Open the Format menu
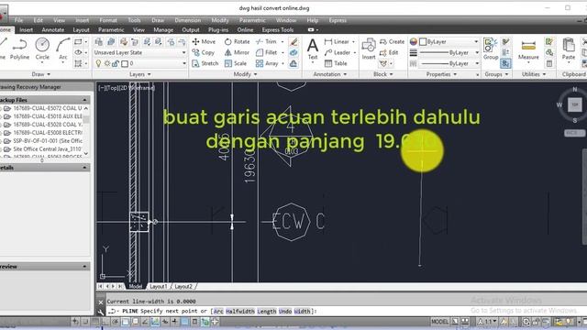587x330 pixels. (x=108, y=20)
